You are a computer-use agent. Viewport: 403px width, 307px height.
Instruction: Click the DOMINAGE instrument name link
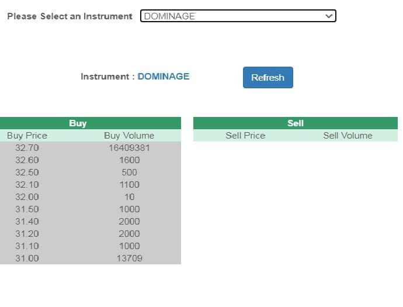(x=164, y=77)
